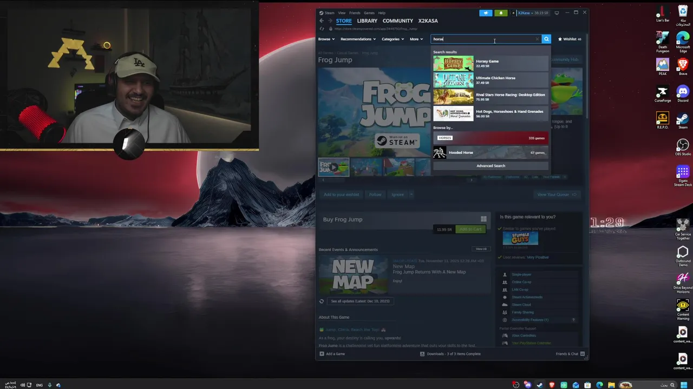Viewport: 693px width, 389px height.
Task: Open Liar's Bar desktop shortcut
Action: click(663, 14)
